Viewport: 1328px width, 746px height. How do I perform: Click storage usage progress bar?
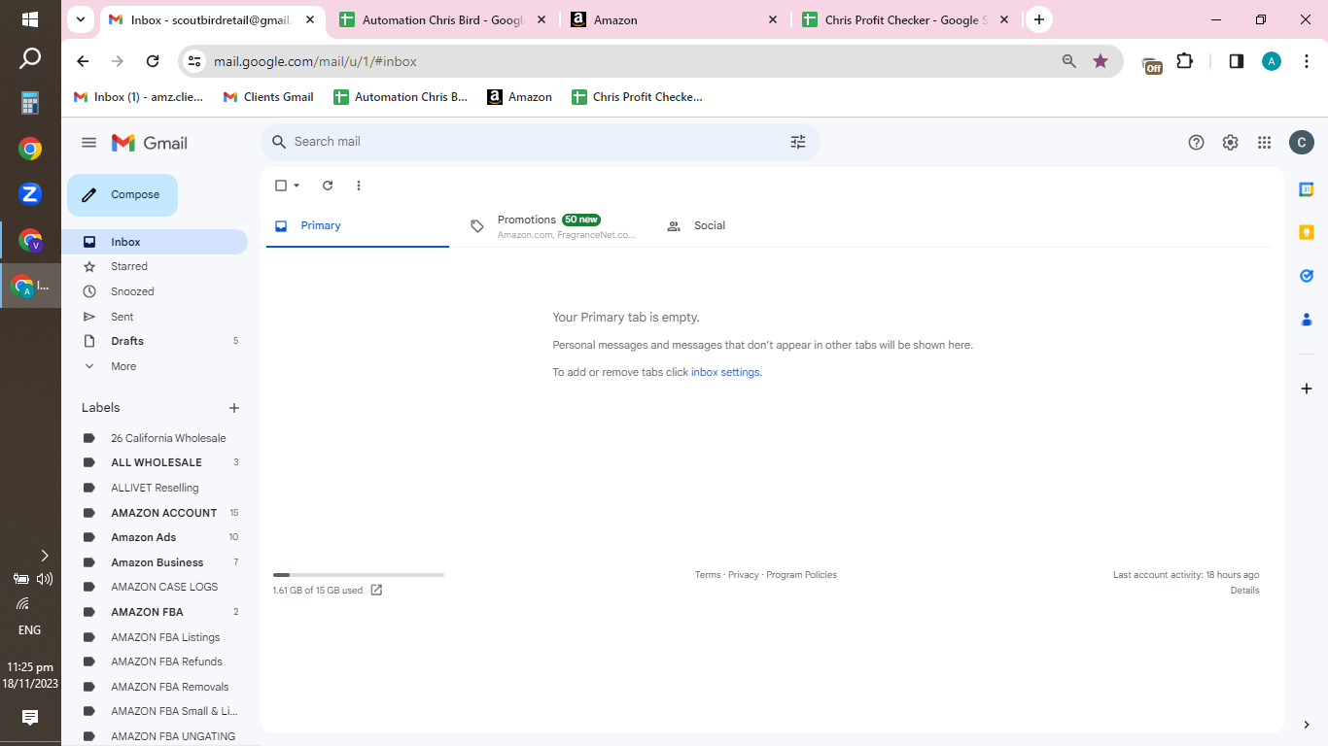pos(359,575)
